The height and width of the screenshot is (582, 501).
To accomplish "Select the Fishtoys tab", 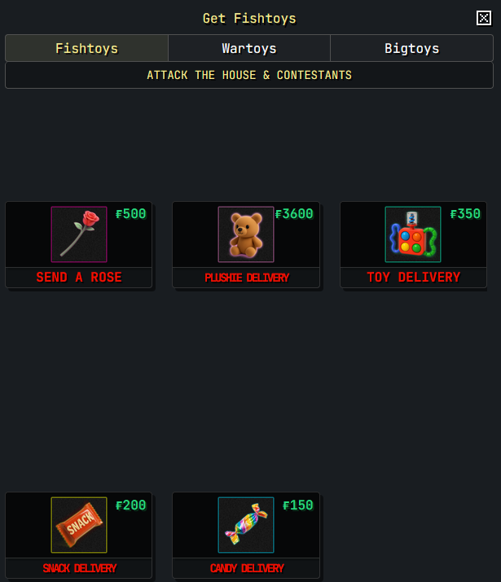I will [86, 48].
